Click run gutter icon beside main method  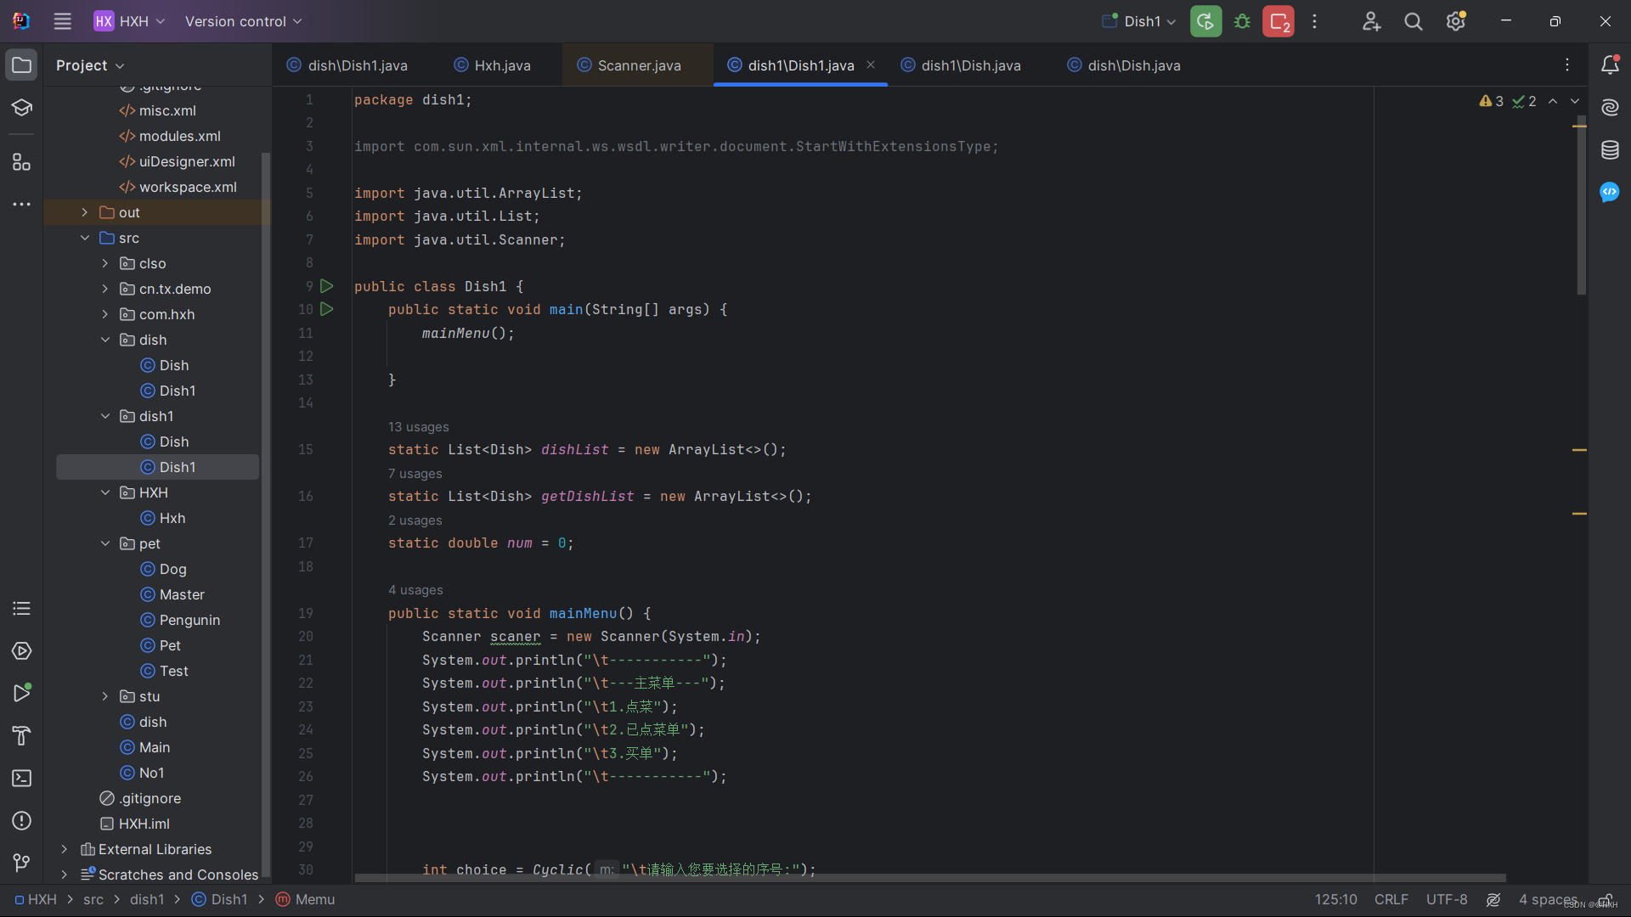click(327, 309)
